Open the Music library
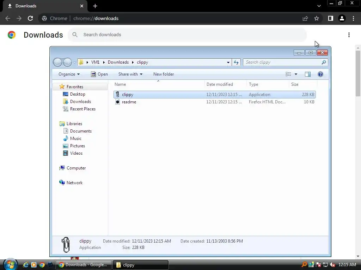The height and width of the screenshot is (270, 361). point(75,138)
